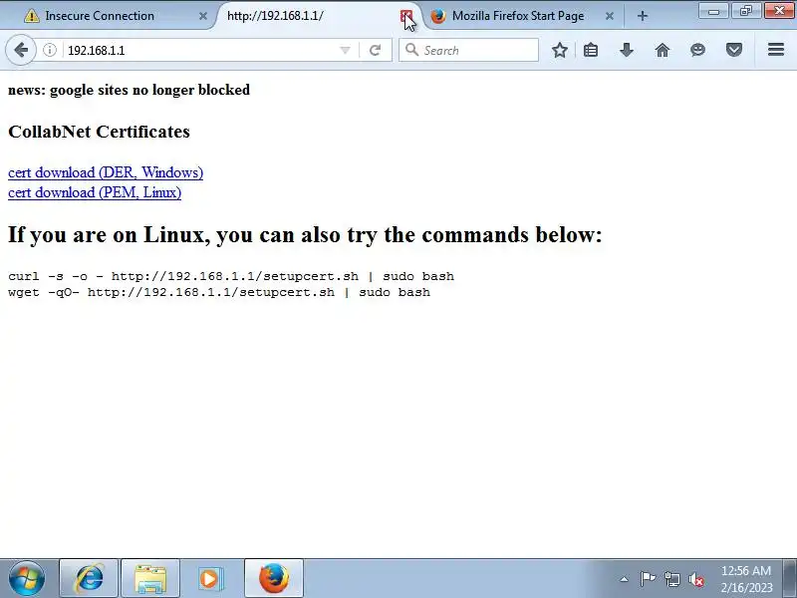Open Windows Explorer folder from taskbar
This screenshot has height=598, width=797.
pos(150,578)
